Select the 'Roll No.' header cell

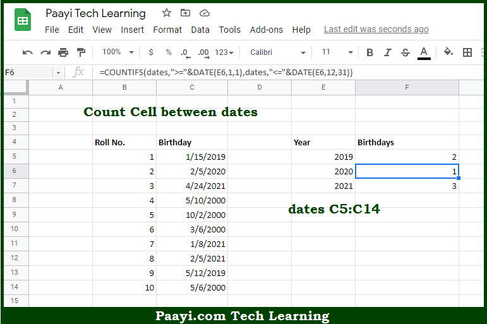124,142
